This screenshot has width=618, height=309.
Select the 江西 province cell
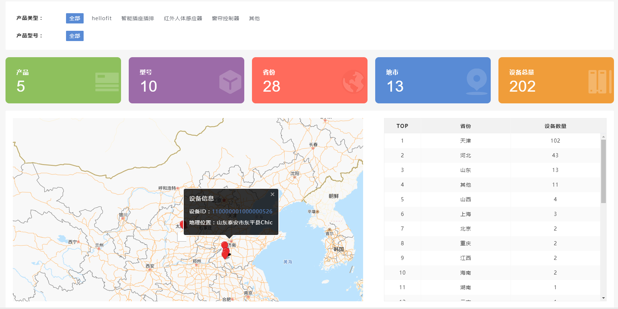[x=465, y=258]
